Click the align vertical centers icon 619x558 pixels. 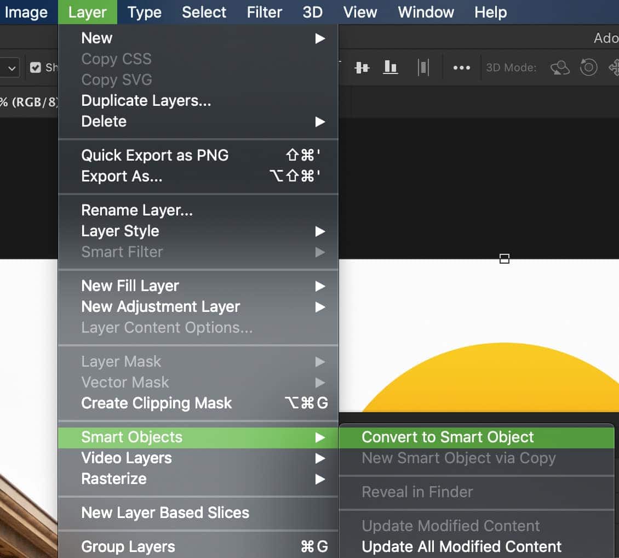(x=362, y=67)
